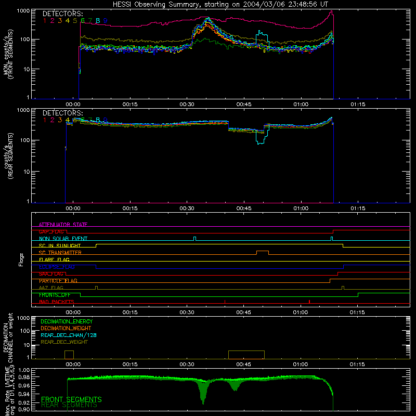Click the SC_TRANSMITTER raised pulse near 00:50

point(263,252)
